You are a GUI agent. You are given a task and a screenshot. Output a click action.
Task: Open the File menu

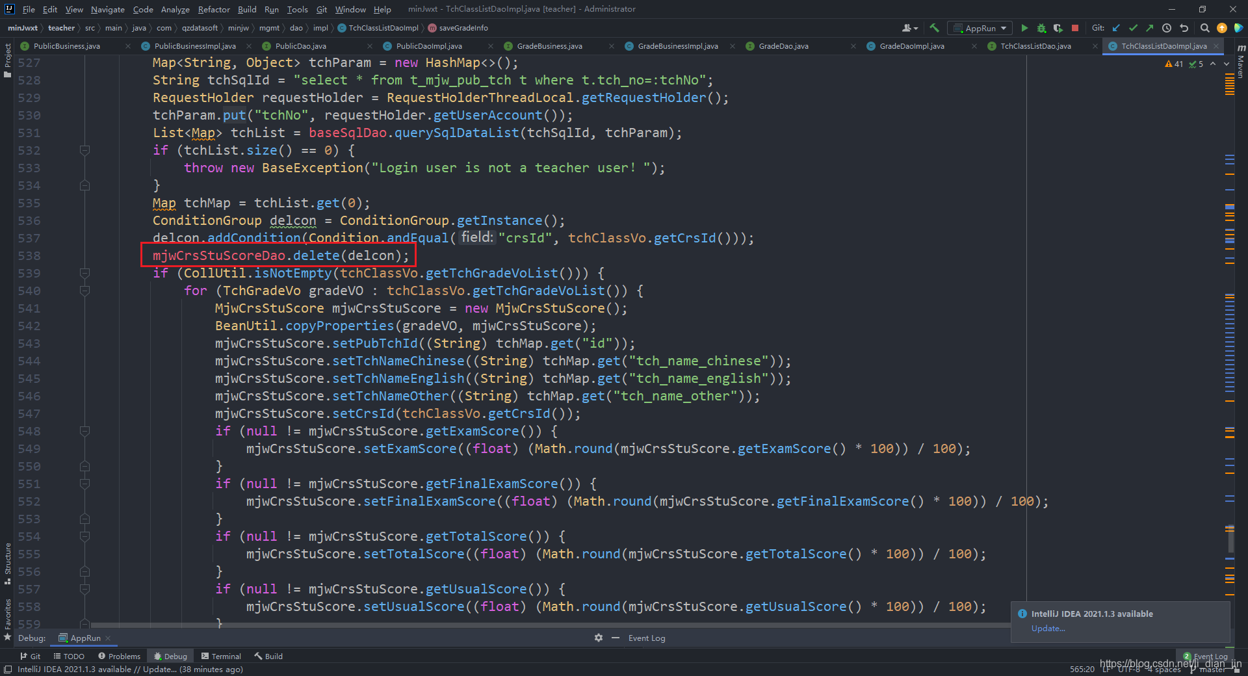29,9
